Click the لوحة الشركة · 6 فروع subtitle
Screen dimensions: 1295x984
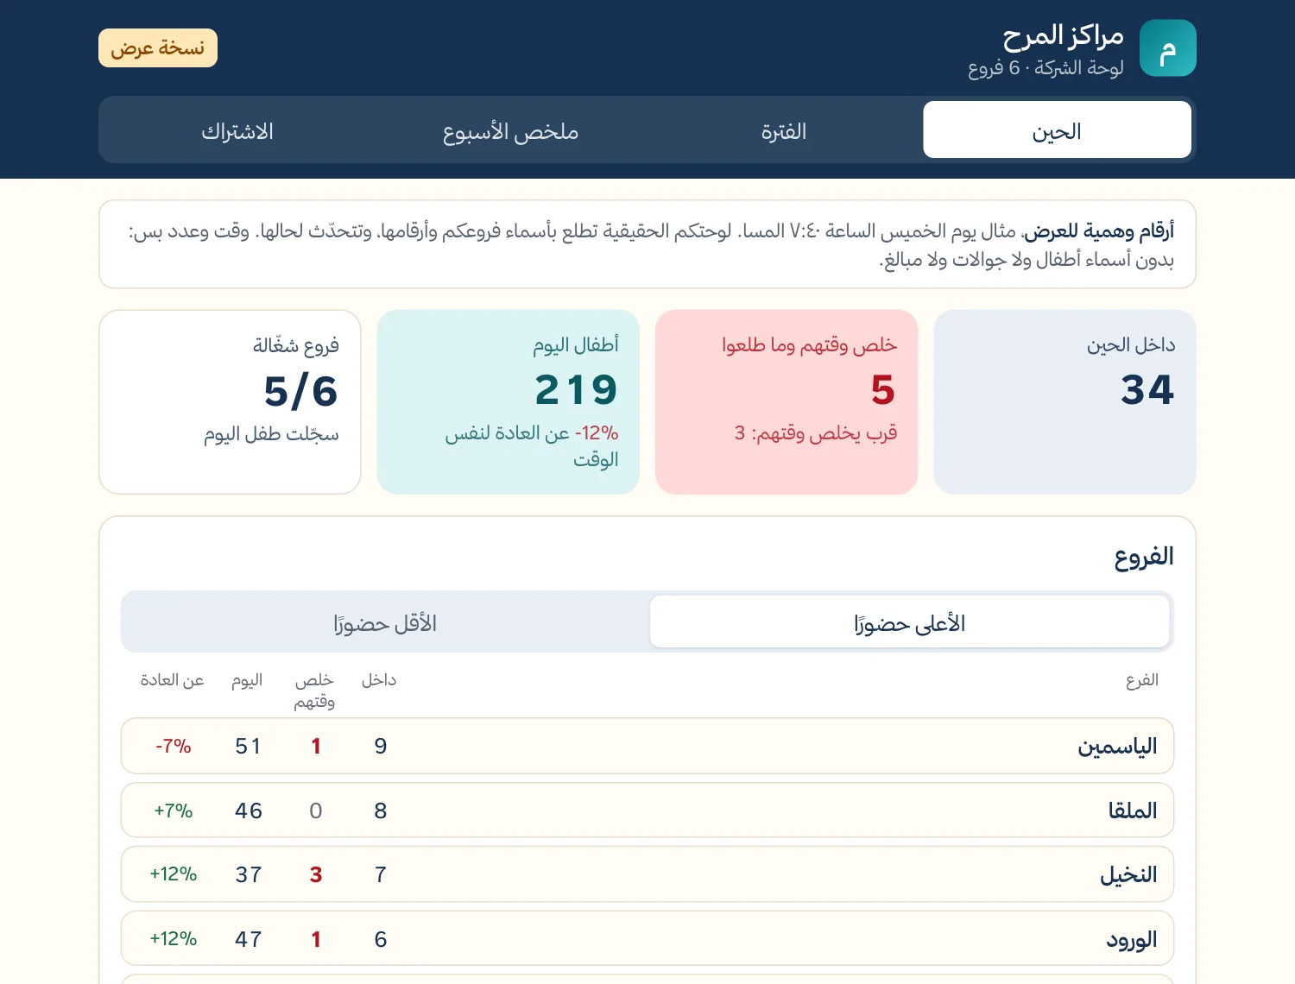click(x=1045, y=67)
